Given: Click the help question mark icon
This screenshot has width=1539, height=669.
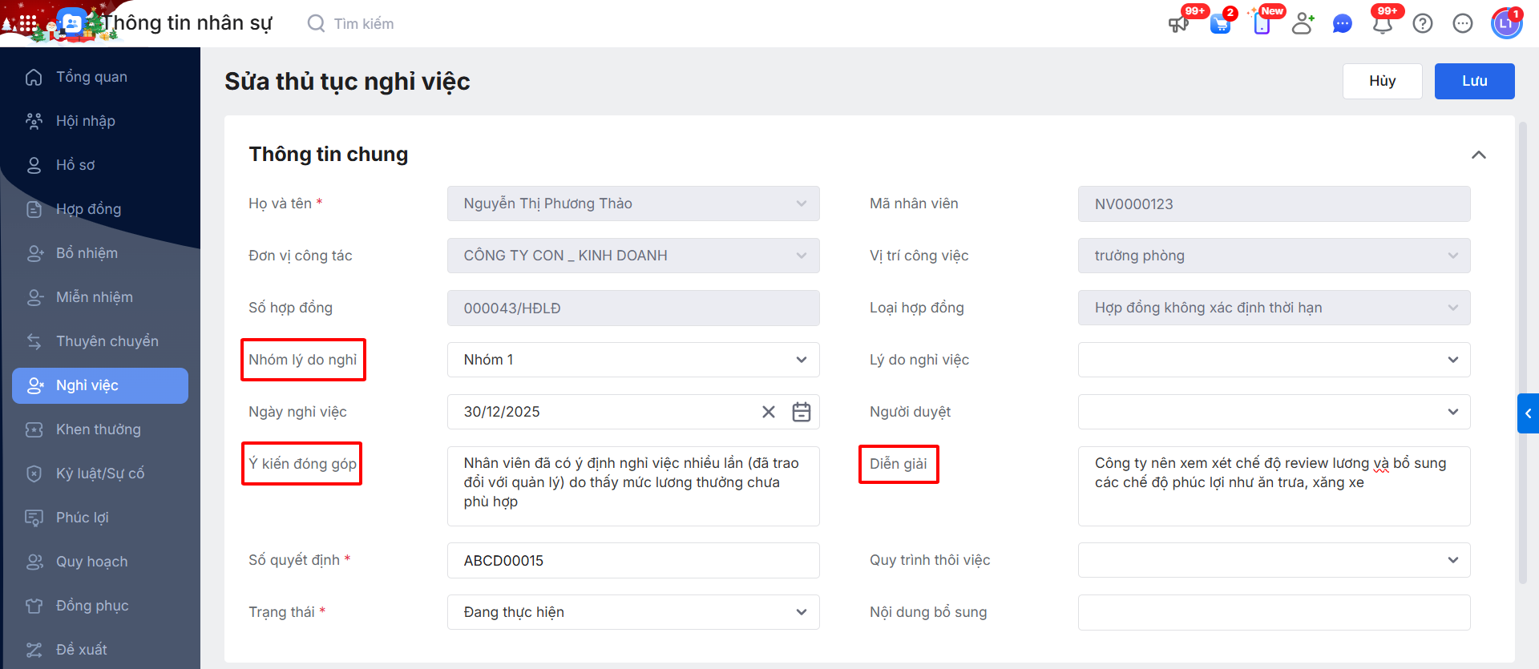Looking at the screenshot, I should coord(1423,24).
